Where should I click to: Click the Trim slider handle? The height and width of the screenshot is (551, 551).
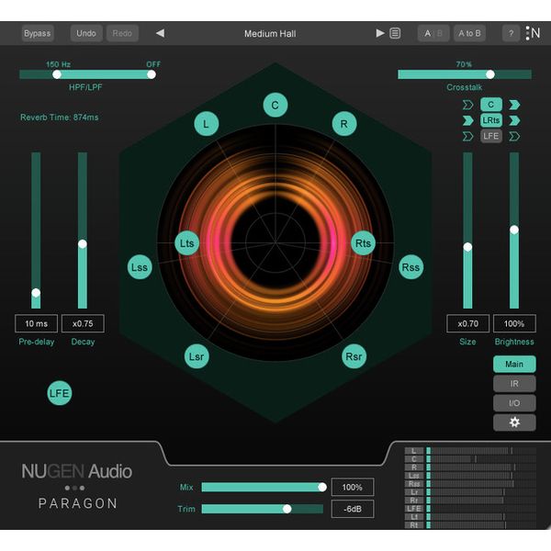point(287,509)
